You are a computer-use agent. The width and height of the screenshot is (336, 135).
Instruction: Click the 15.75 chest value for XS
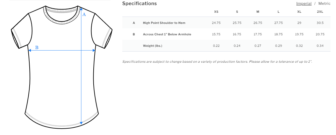tap(216, 34)
